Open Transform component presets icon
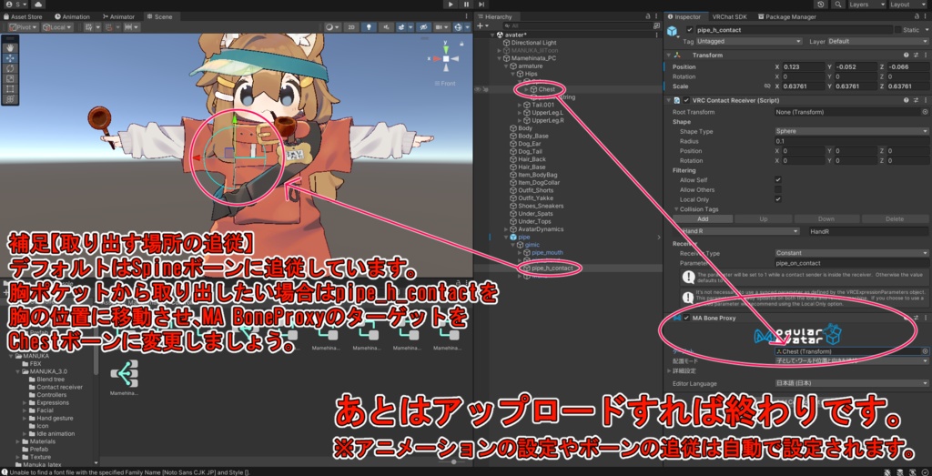Image resolution: width=932 pixels, height=476 pixels. tap(916, 55)
